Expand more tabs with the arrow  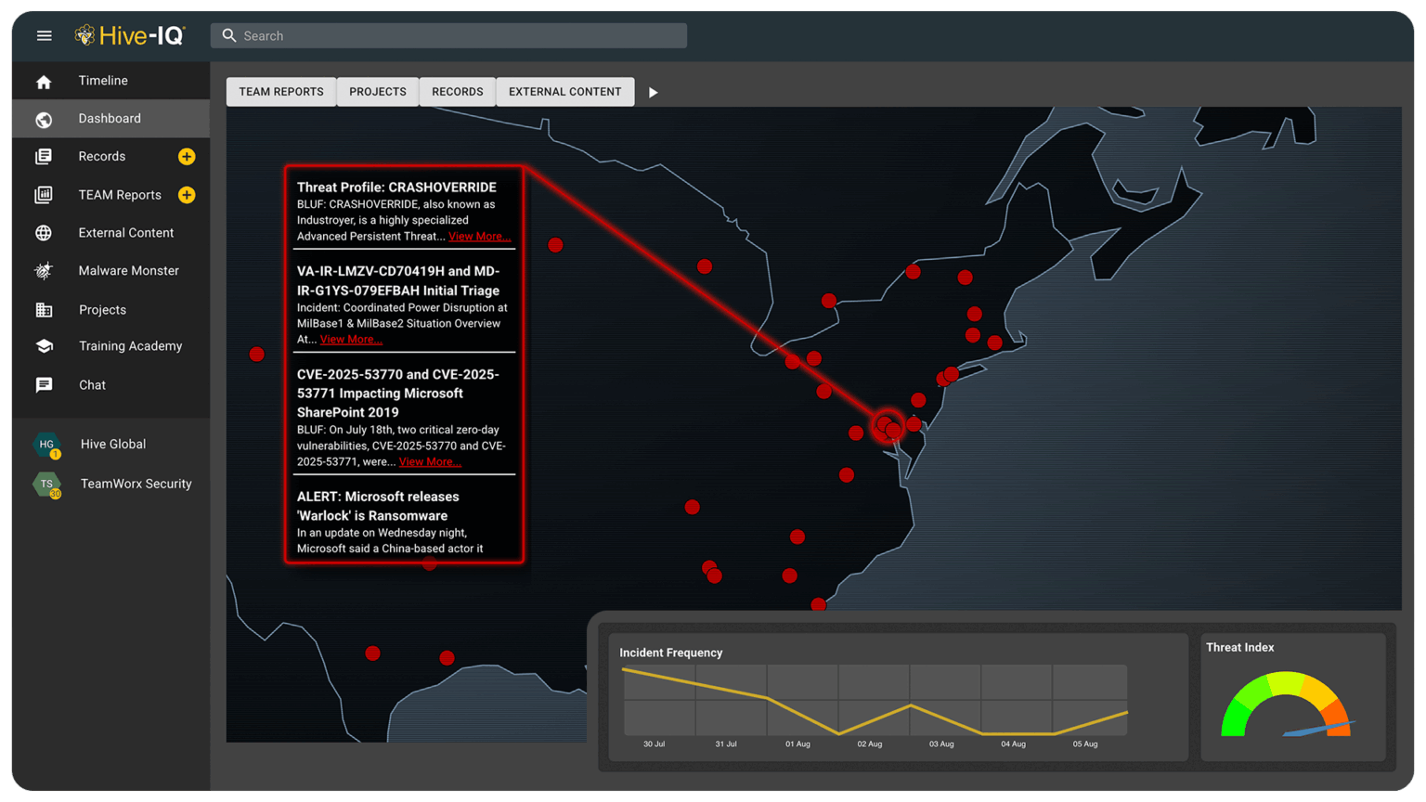pyautogui.click(x=653, y=93)
